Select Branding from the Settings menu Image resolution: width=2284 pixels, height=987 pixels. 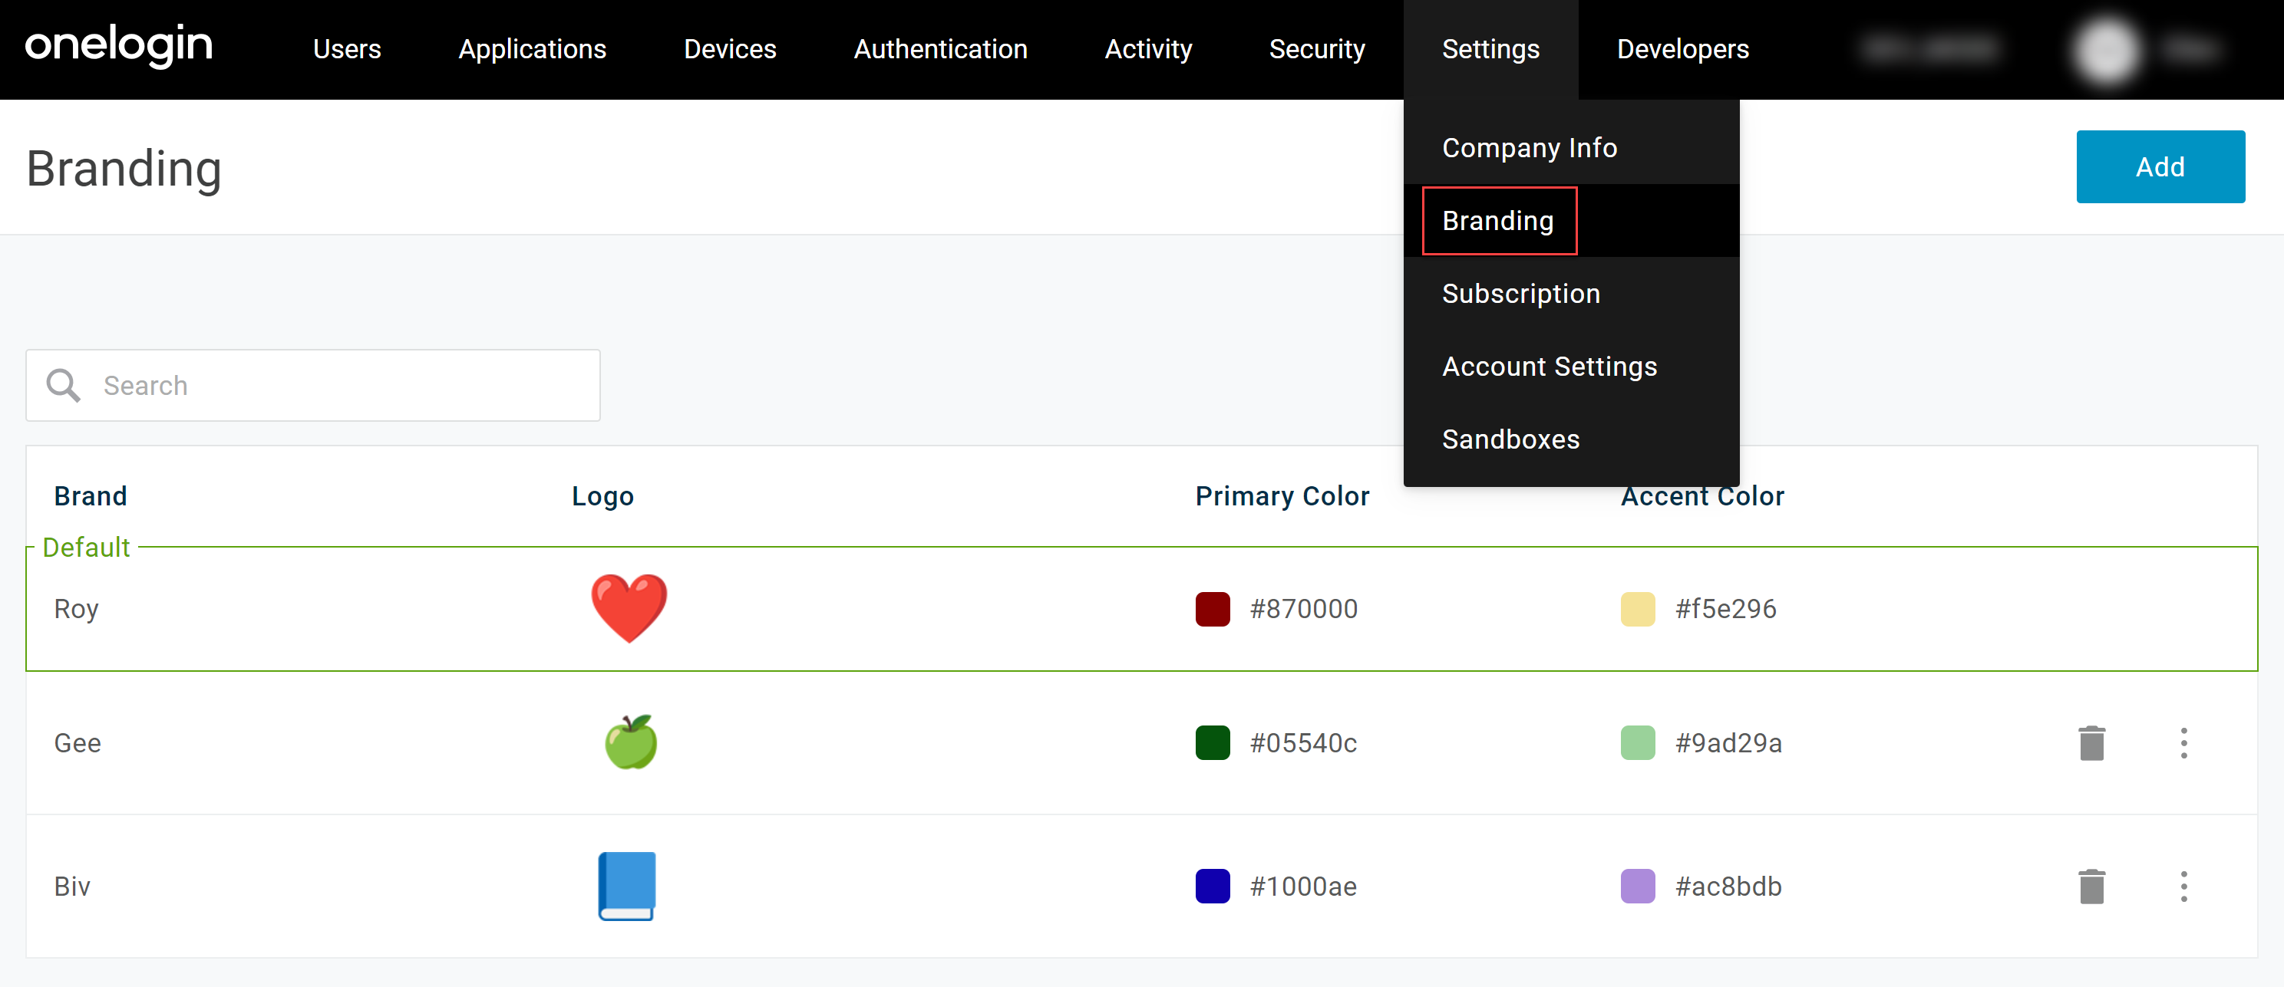(x=1497, y=221)
